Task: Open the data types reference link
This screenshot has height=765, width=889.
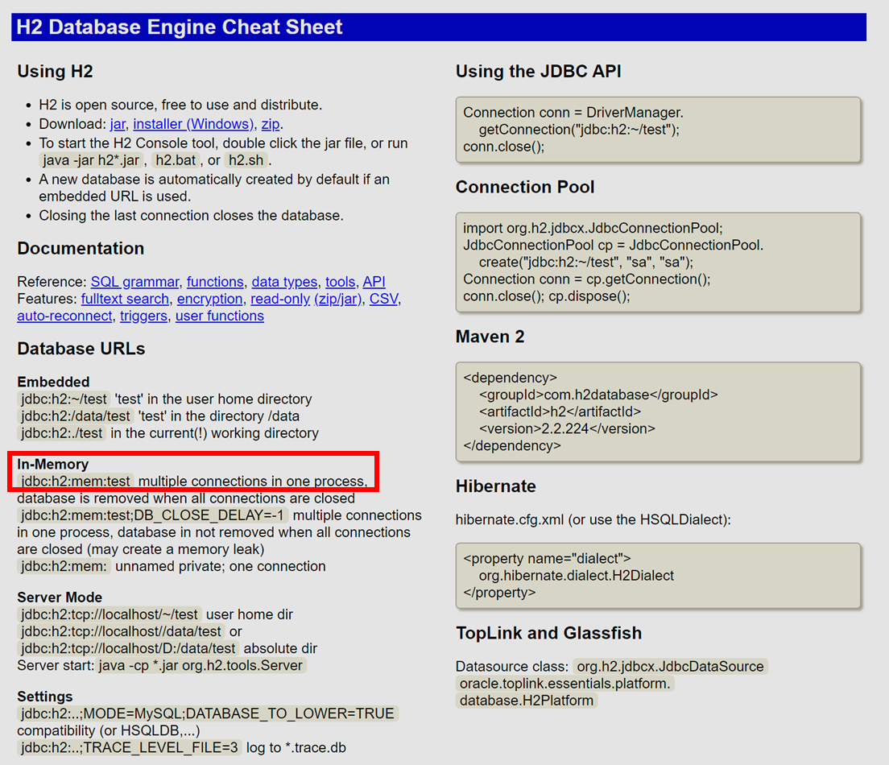Action: [284, 282]
